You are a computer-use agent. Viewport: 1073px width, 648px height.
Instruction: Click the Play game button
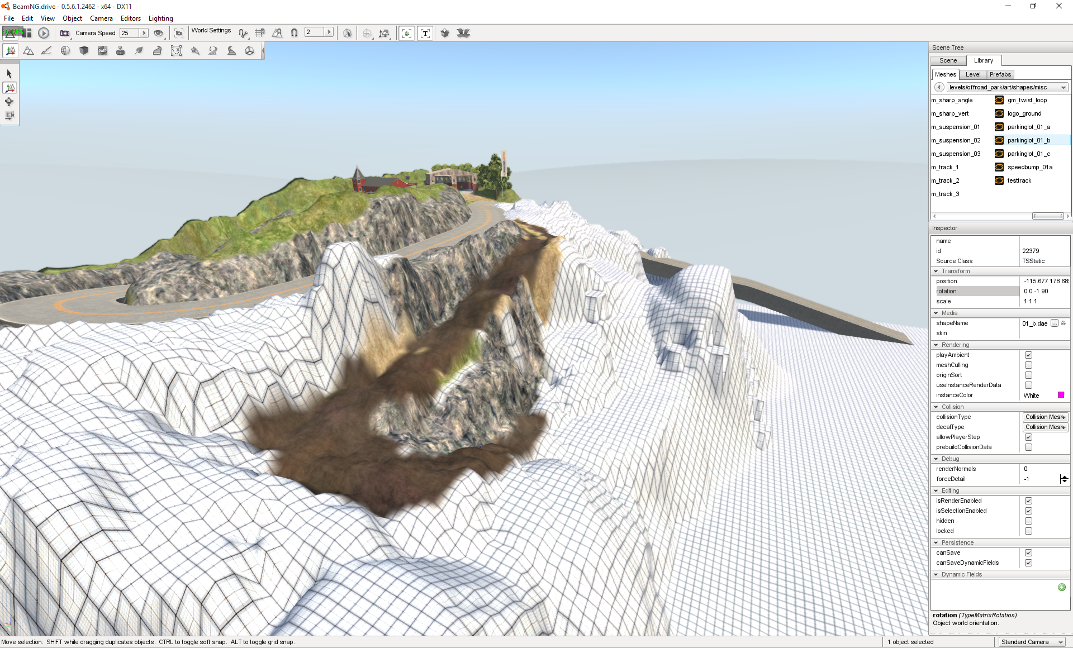click(44, 33)
